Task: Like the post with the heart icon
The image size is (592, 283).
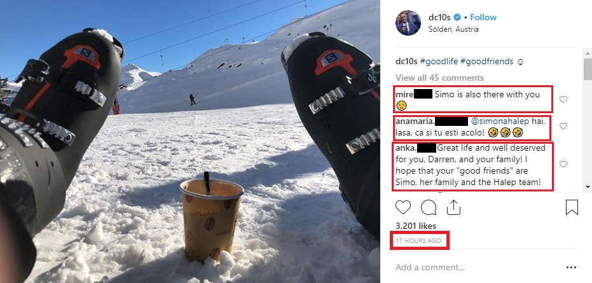Action: point(403,207)
